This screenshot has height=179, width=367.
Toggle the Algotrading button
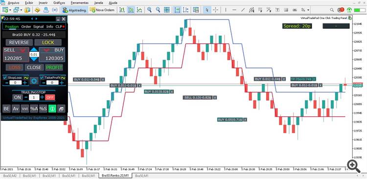tap(75, 10)
